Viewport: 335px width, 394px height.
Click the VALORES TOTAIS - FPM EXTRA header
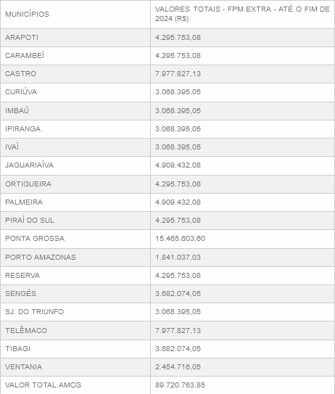[242, 14]
